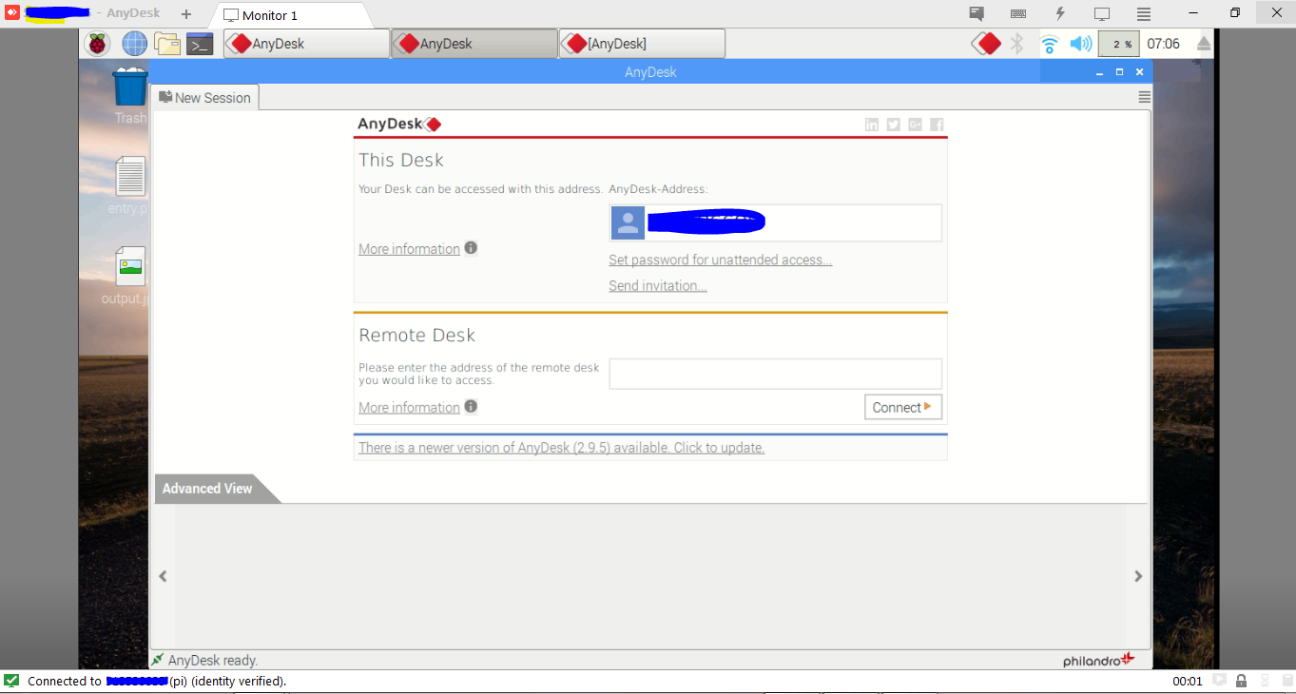Open the Raspberry Pi start menu
Viewport: 1296px width, 694px height.
coord(98,44)
